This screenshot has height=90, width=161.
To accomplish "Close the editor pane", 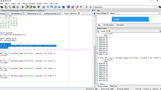I will pos(95,10).
